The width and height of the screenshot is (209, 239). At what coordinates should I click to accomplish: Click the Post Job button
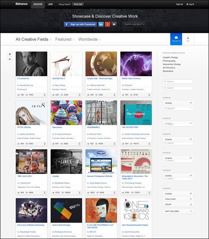[78, 4]
